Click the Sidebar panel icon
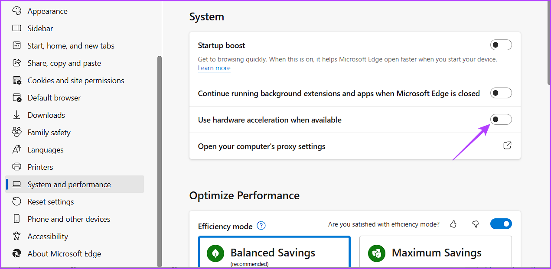The height and width of the screenshot is (269, 551). click(17, 28)
